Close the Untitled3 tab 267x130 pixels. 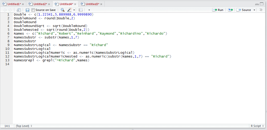[x=101, y=4]
